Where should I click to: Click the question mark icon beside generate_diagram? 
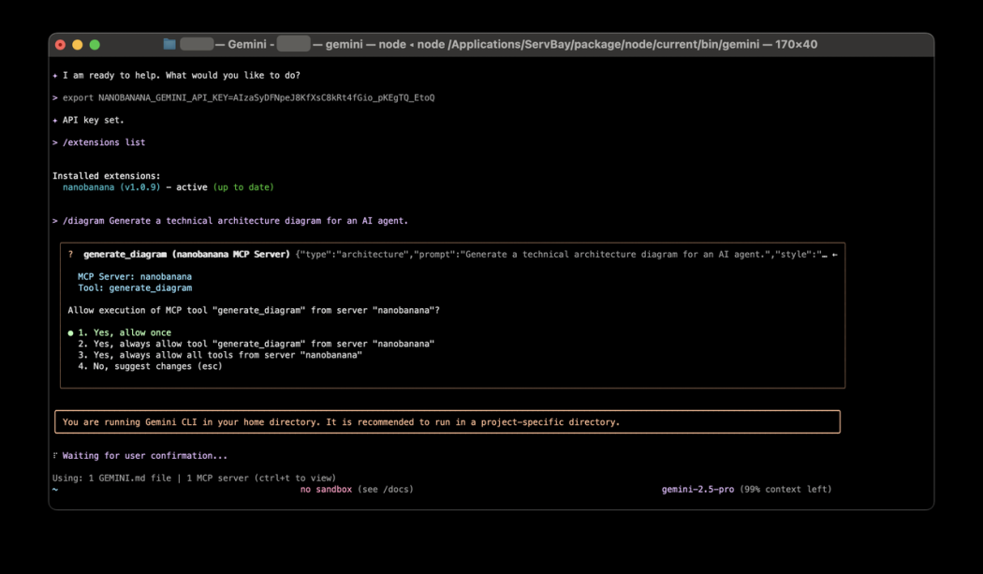[x=70, y=254]
